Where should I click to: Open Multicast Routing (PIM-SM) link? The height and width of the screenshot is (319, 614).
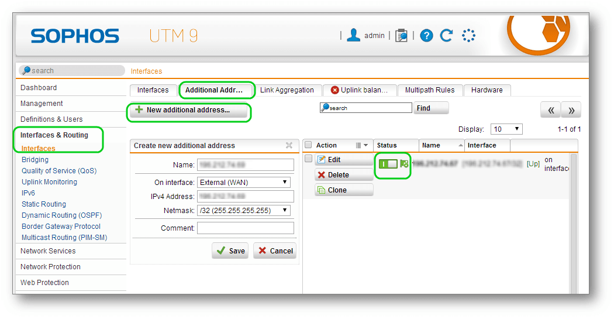[64, 238]
